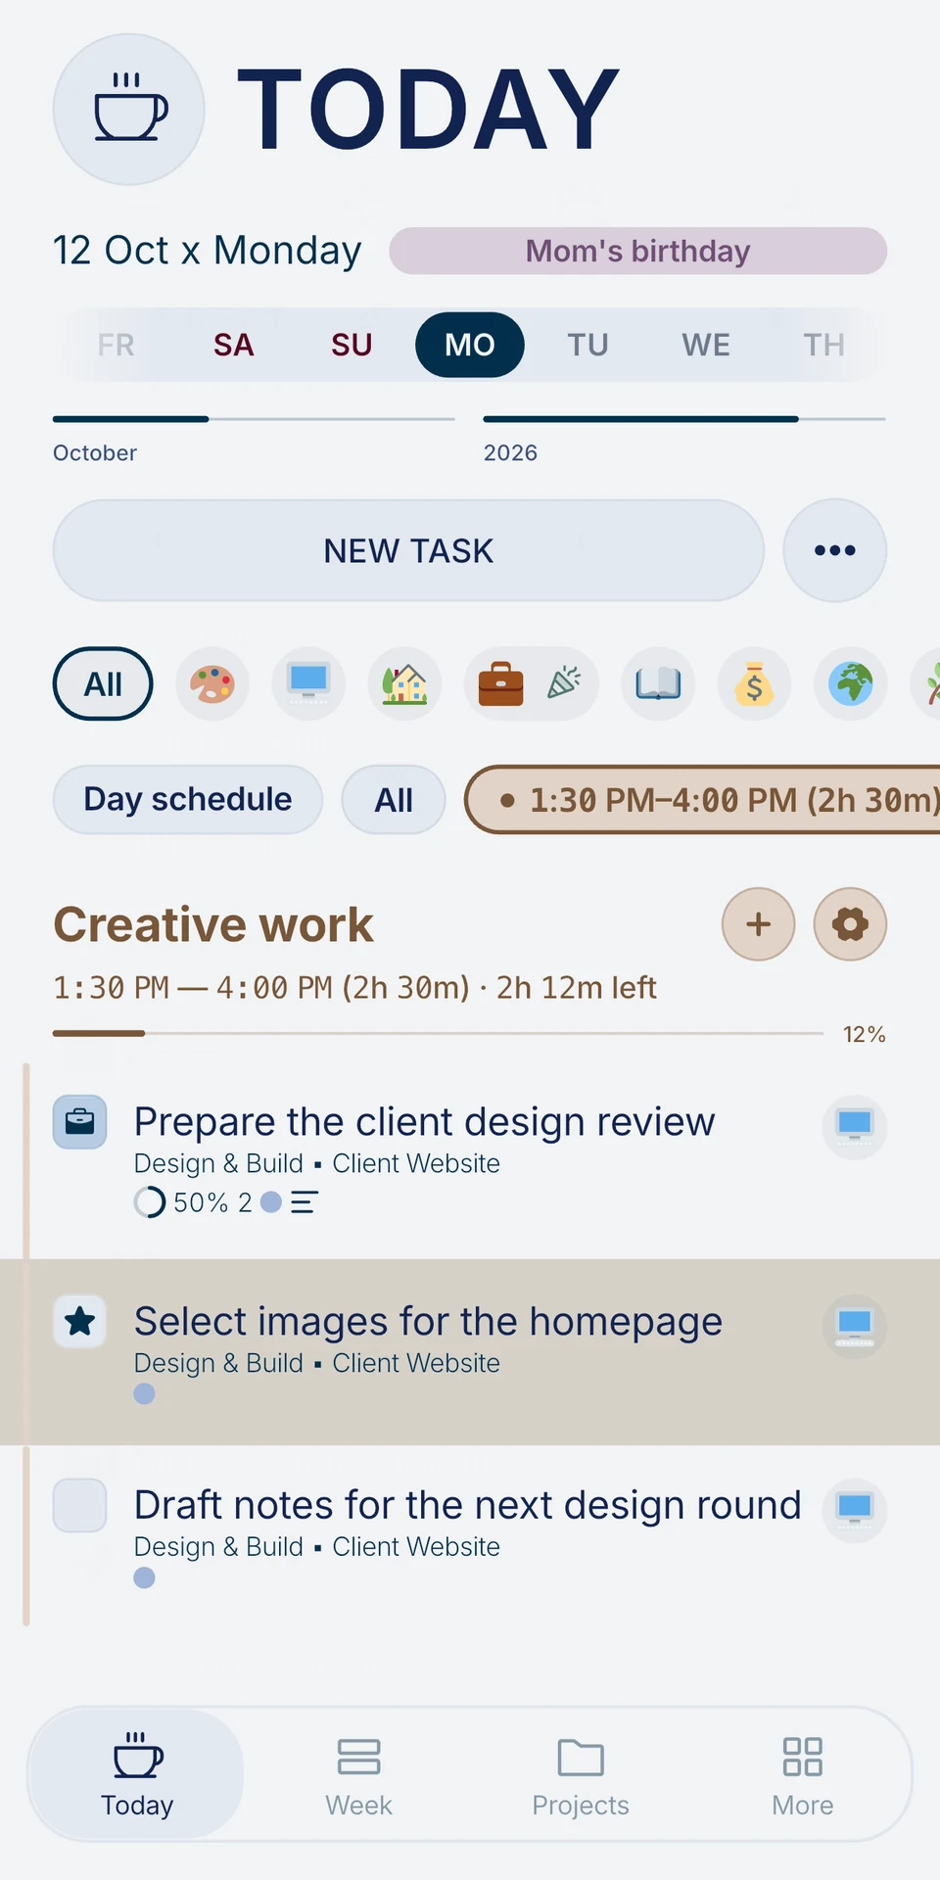Toggle the star checkbox on Select images task
Viewport: 940px width, 1880px height.
pos(80,1322)
